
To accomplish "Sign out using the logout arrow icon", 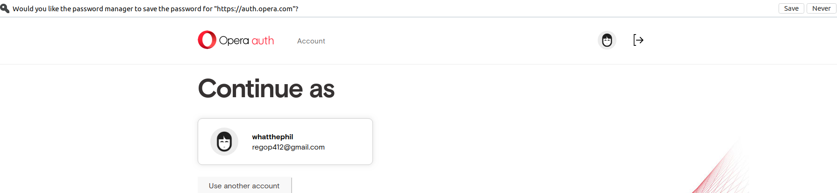I will click(x=638, y=40).
